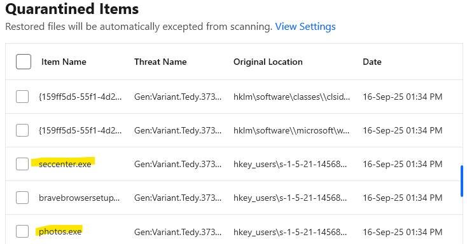
Task: Click the Date column header
Action: (x=372, y=62)
